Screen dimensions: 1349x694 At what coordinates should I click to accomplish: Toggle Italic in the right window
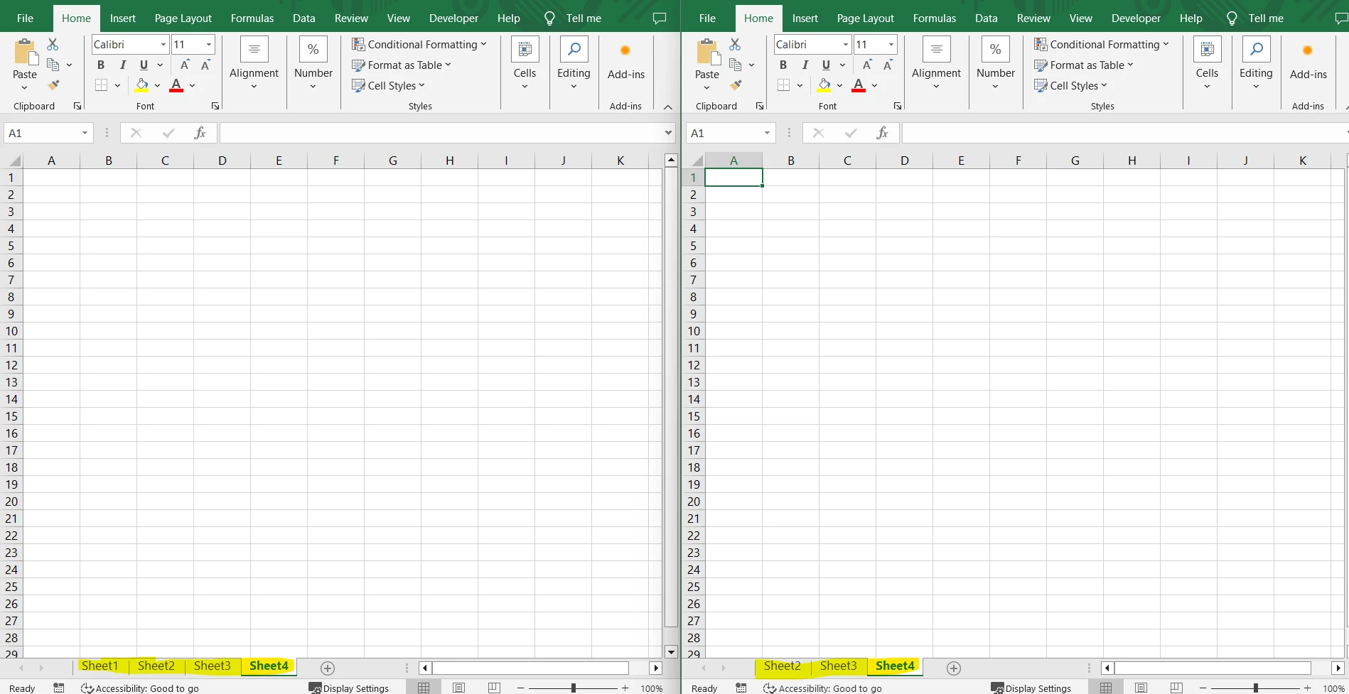pos(805,65)
